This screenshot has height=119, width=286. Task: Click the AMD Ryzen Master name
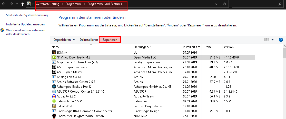coord(70,72)
